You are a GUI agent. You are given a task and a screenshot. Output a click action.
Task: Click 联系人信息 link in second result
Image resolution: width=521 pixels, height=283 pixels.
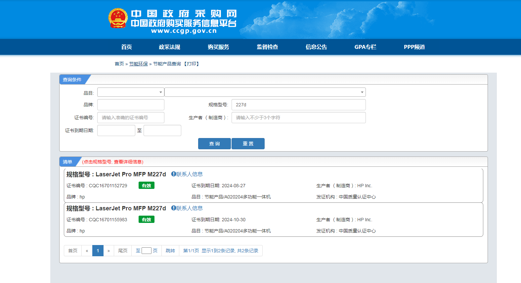click(x=190, y=208)
